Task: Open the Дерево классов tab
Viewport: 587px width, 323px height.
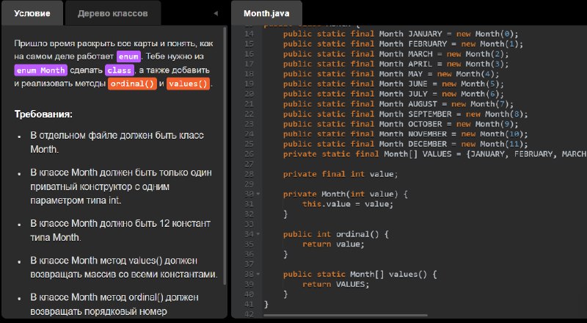Action: [x=113, y=13]
